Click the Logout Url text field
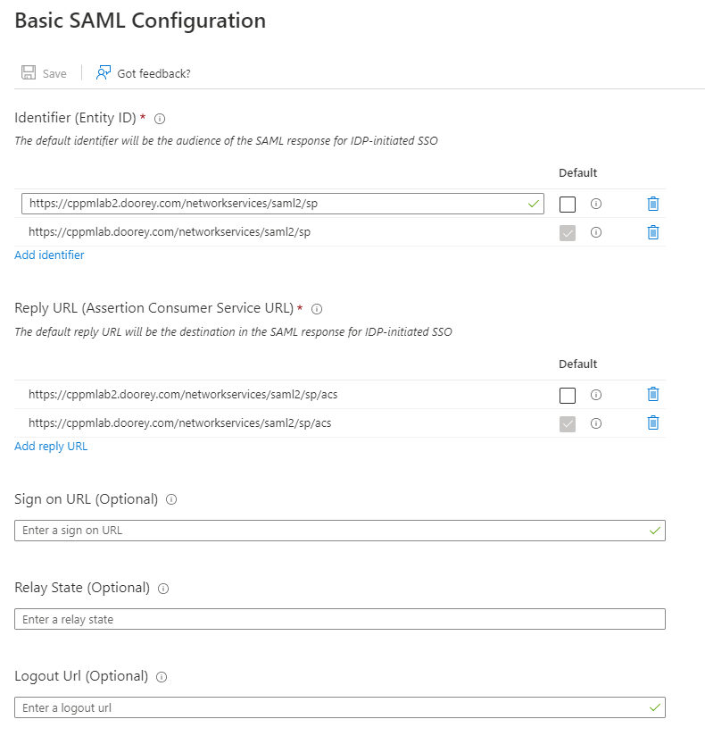705x736 pixels. pyautogui.click(x=330, y=707)
